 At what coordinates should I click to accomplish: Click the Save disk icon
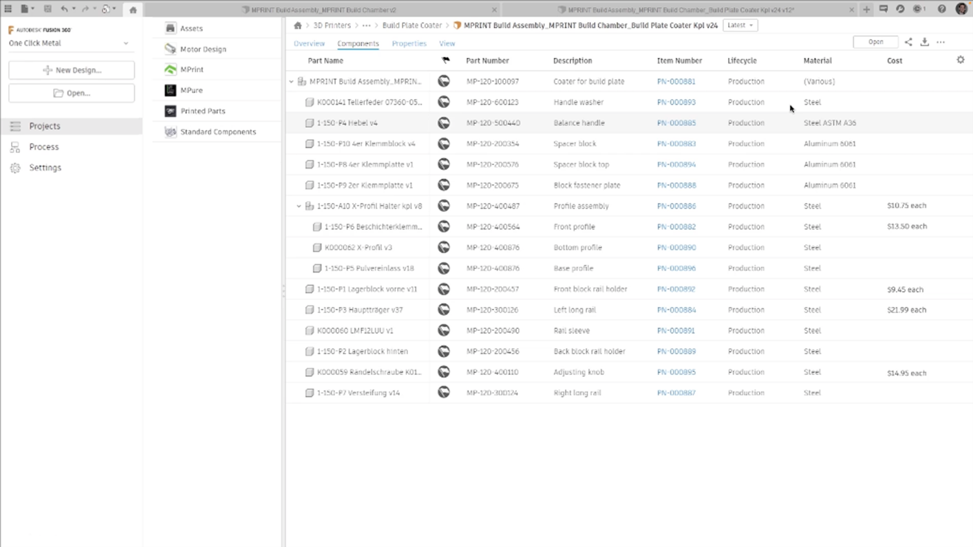(x=47, y=9)
